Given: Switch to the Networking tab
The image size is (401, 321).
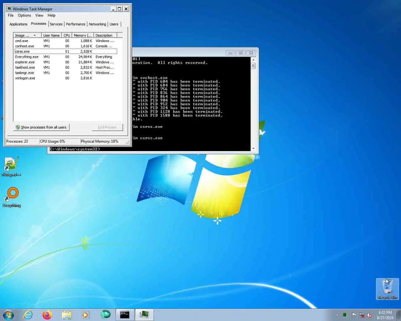Looking at the screenshot, I should coord(97,24).
